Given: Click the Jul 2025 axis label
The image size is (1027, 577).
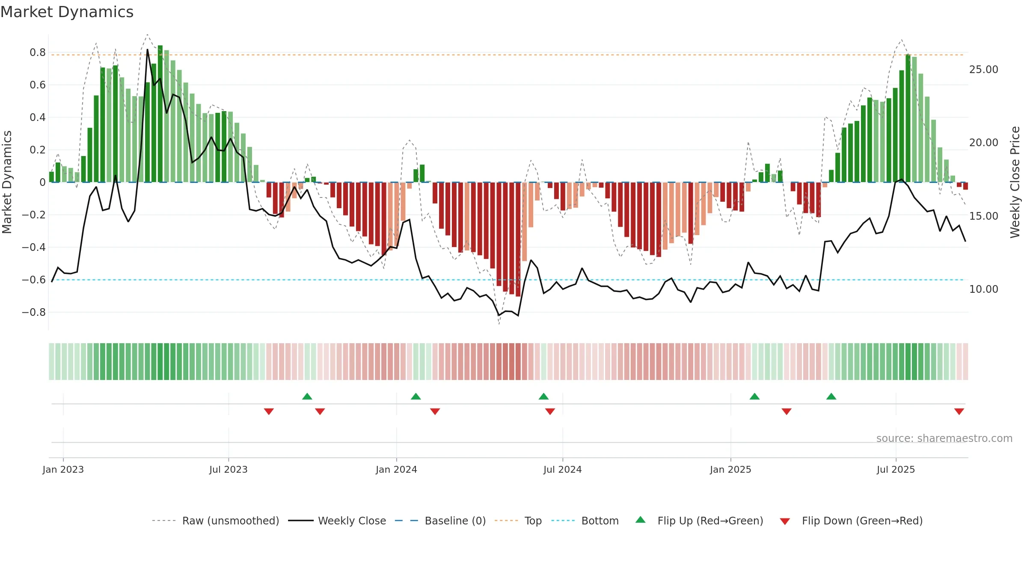Looking at the screenshot, I should 896,469.
